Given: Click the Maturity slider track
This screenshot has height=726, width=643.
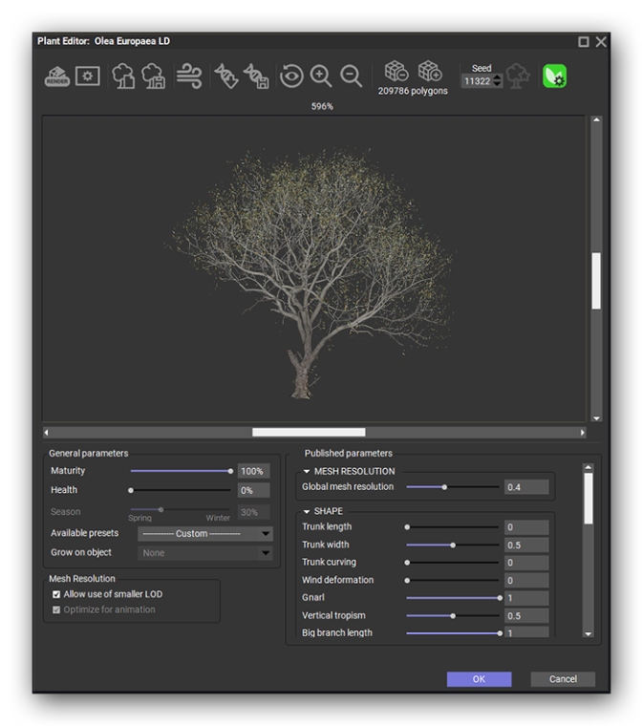Looking at the screenshot, I should pyautogui.click(x=180, y=471).
